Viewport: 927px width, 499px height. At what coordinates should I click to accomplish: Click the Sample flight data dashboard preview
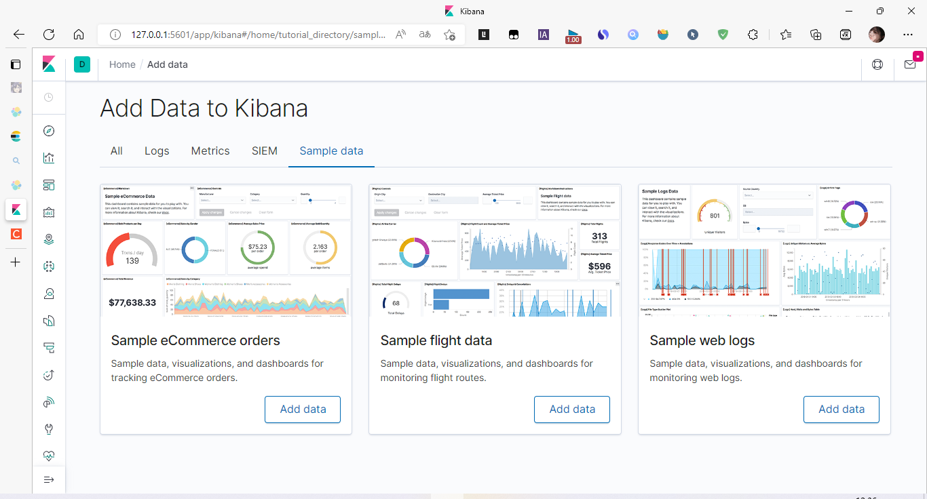(495, 250)
